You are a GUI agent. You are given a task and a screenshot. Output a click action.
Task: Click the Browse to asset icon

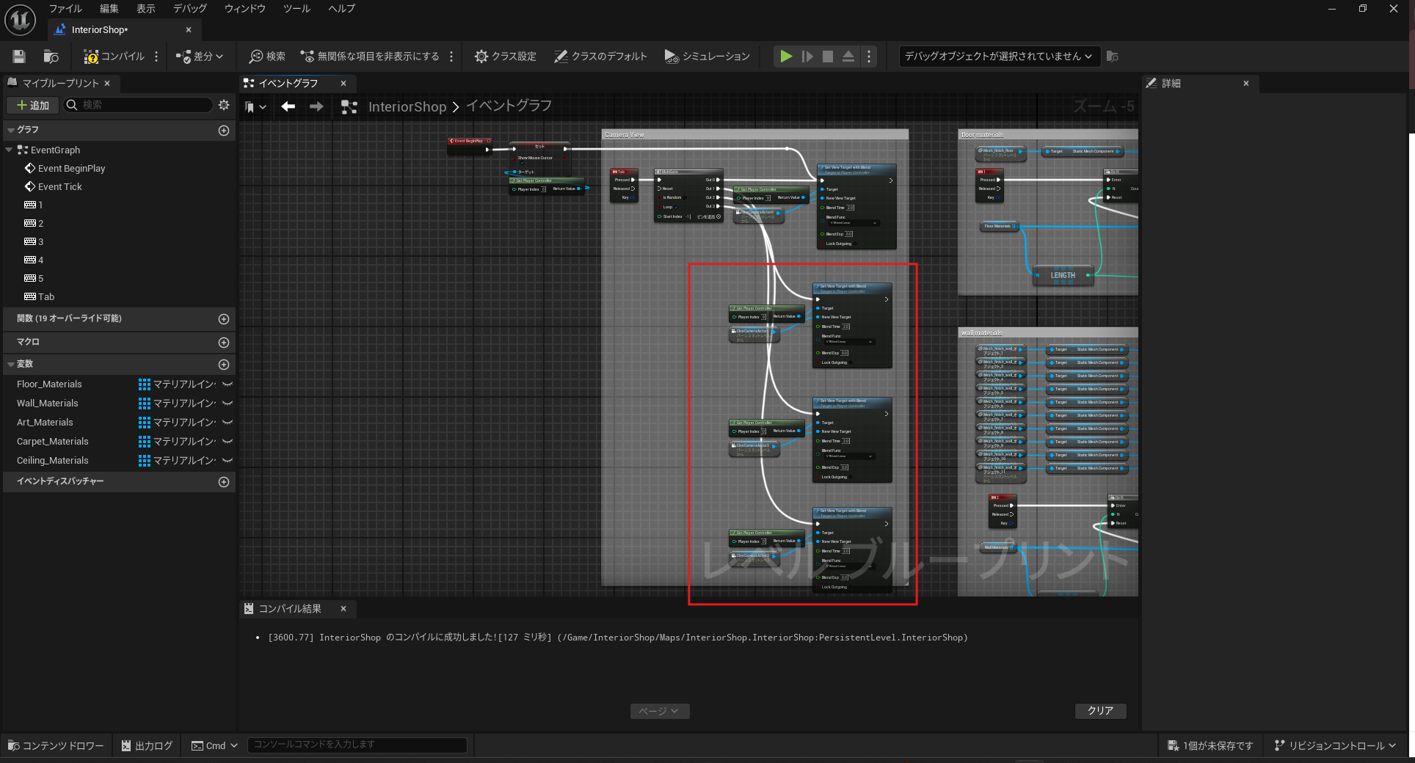51,56
